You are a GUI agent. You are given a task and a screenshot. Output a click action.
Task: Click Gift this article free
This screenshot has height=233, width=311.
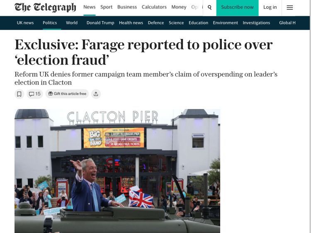pos(67,94)
